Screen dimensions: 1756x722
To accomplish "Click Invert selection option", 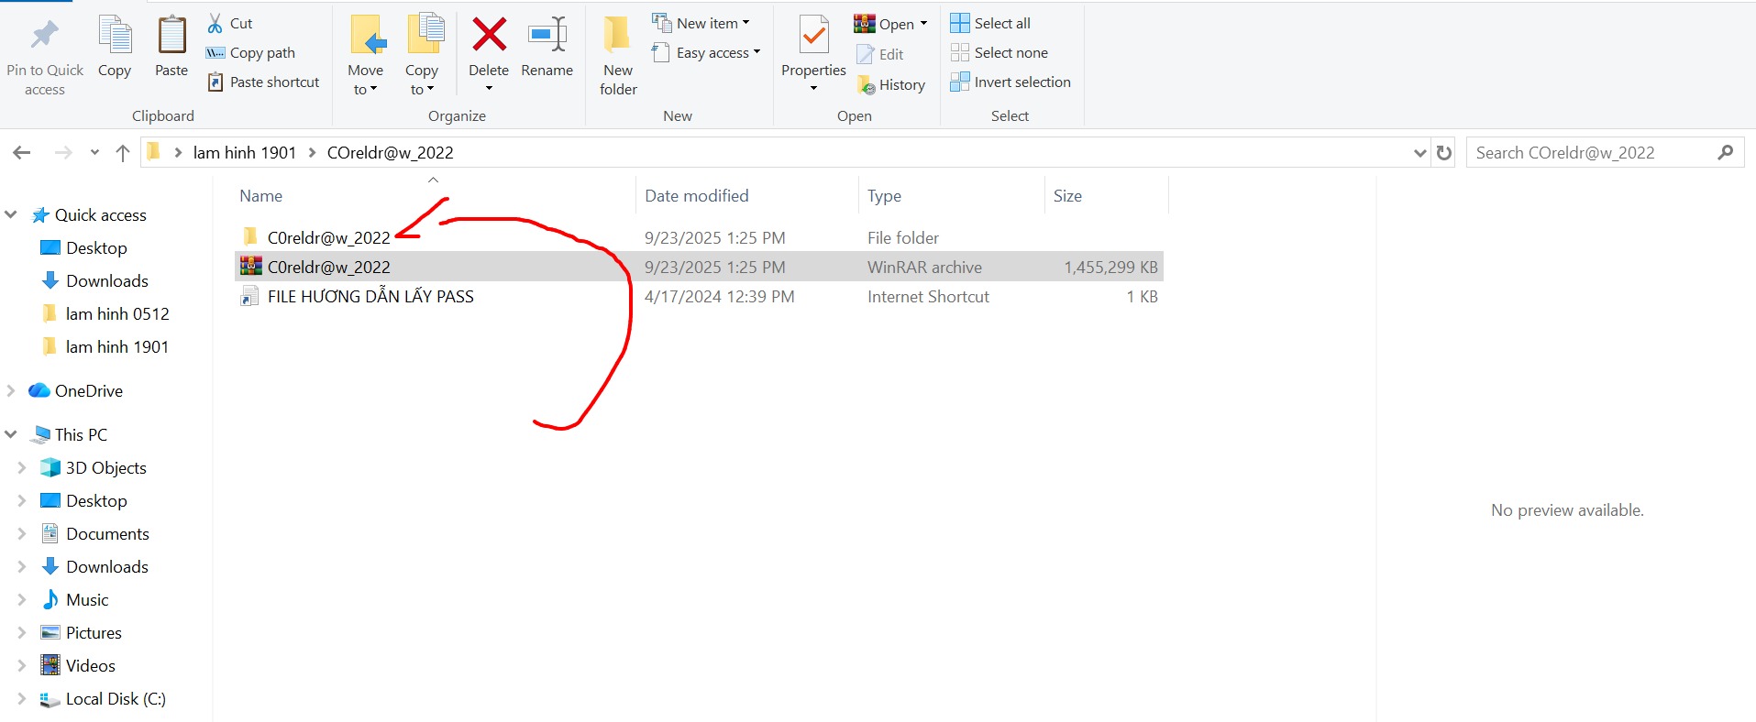I will coord(1011,82).
